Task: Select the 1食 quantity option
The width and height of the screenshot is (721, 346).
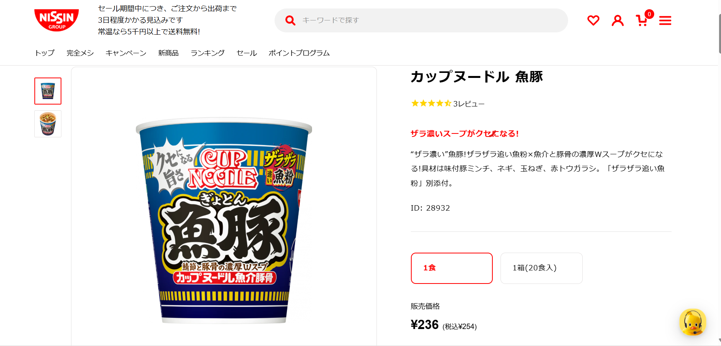Action: (451, 268)
